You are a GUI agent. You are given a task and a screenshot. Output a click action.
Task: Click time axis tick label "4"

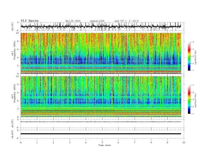click(86, 142)
